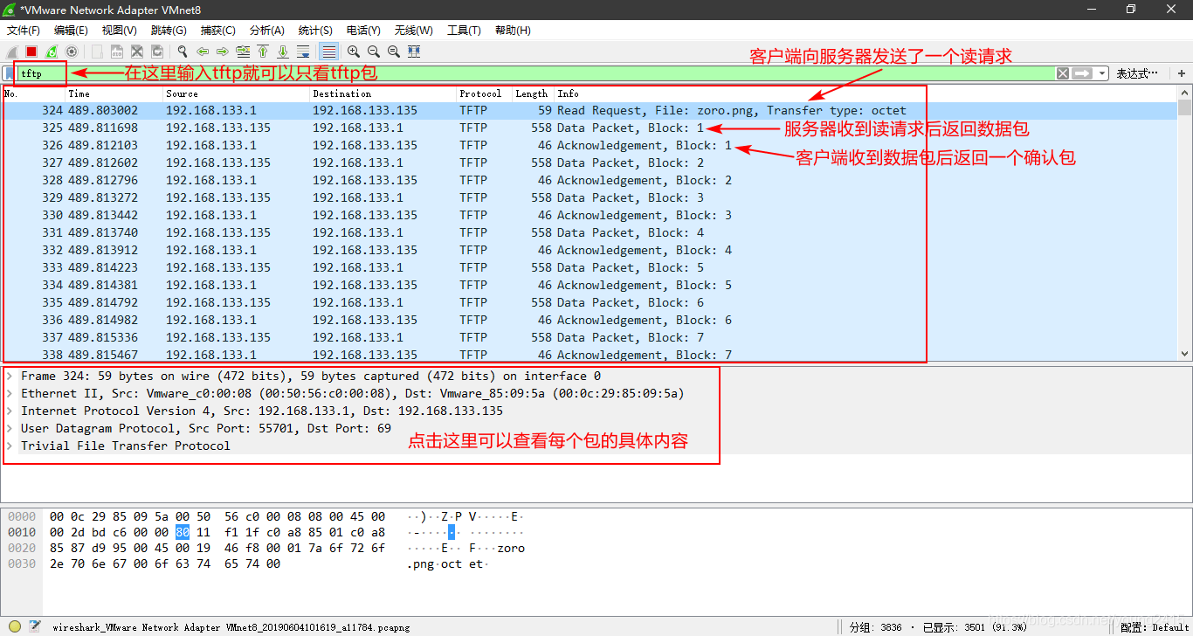Stop the running packet capture
The height and width of the screenshot is (636, 1193).
coord(31,52)
